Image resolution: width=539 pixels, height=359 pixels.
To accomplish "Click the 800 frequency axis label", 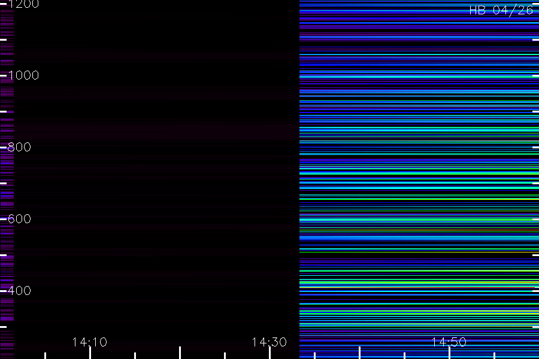I will pyautogui.click(x=19, y=147).
